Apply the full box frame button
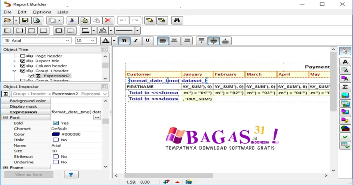Screen dimensions: 353x185 [x=59, y=31]
